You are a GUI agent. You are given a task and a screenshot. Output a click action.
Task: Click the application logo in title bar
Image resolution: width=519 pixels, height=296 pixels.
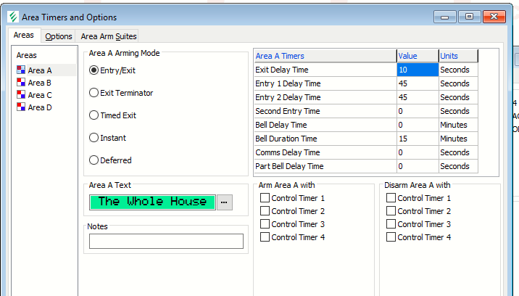click(13, 17)
